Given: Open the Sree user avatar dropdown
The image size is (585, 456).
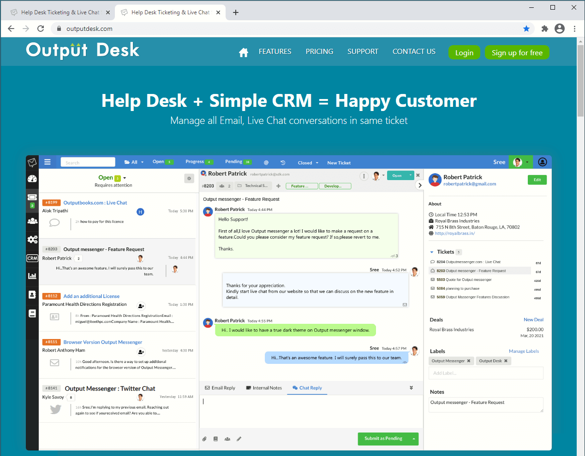Looking at the screenshot, I should point(521,162).
